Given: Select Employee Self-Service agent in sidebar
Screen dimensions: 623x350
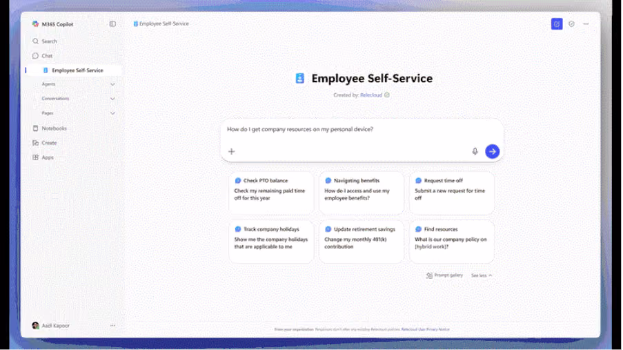Looking at the screenshot, I should click(74, 70).
